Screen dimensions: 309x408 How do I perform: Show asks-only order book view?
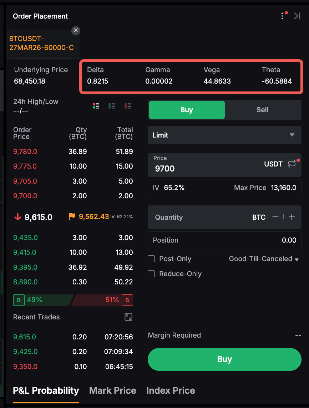coord(128,106)
